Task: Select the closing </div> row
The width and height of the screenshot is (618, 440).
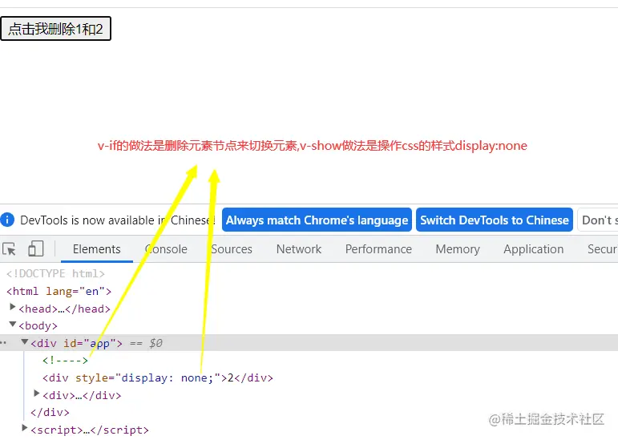Action: click(50, 413)
